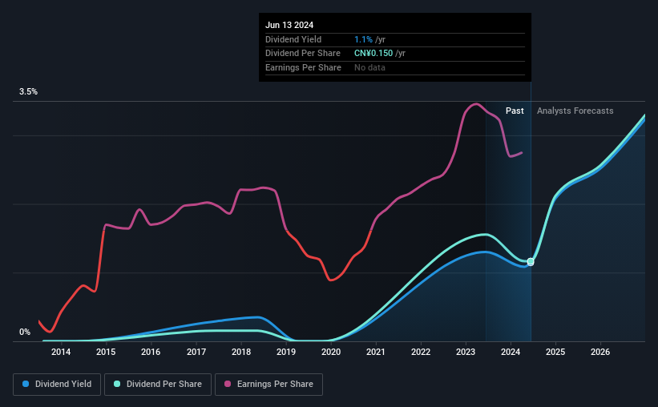Click the Past region label

tap(515, 111)
